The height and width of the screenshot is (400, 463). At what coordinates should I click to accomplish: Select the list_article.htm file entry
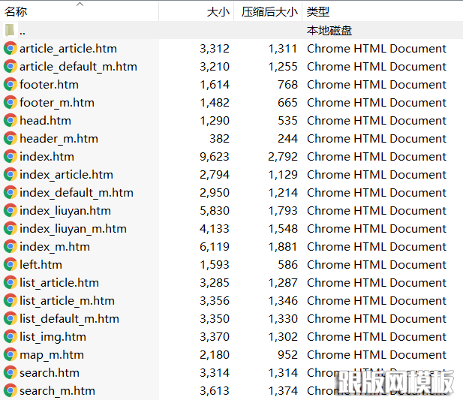(x=59, y=282)
